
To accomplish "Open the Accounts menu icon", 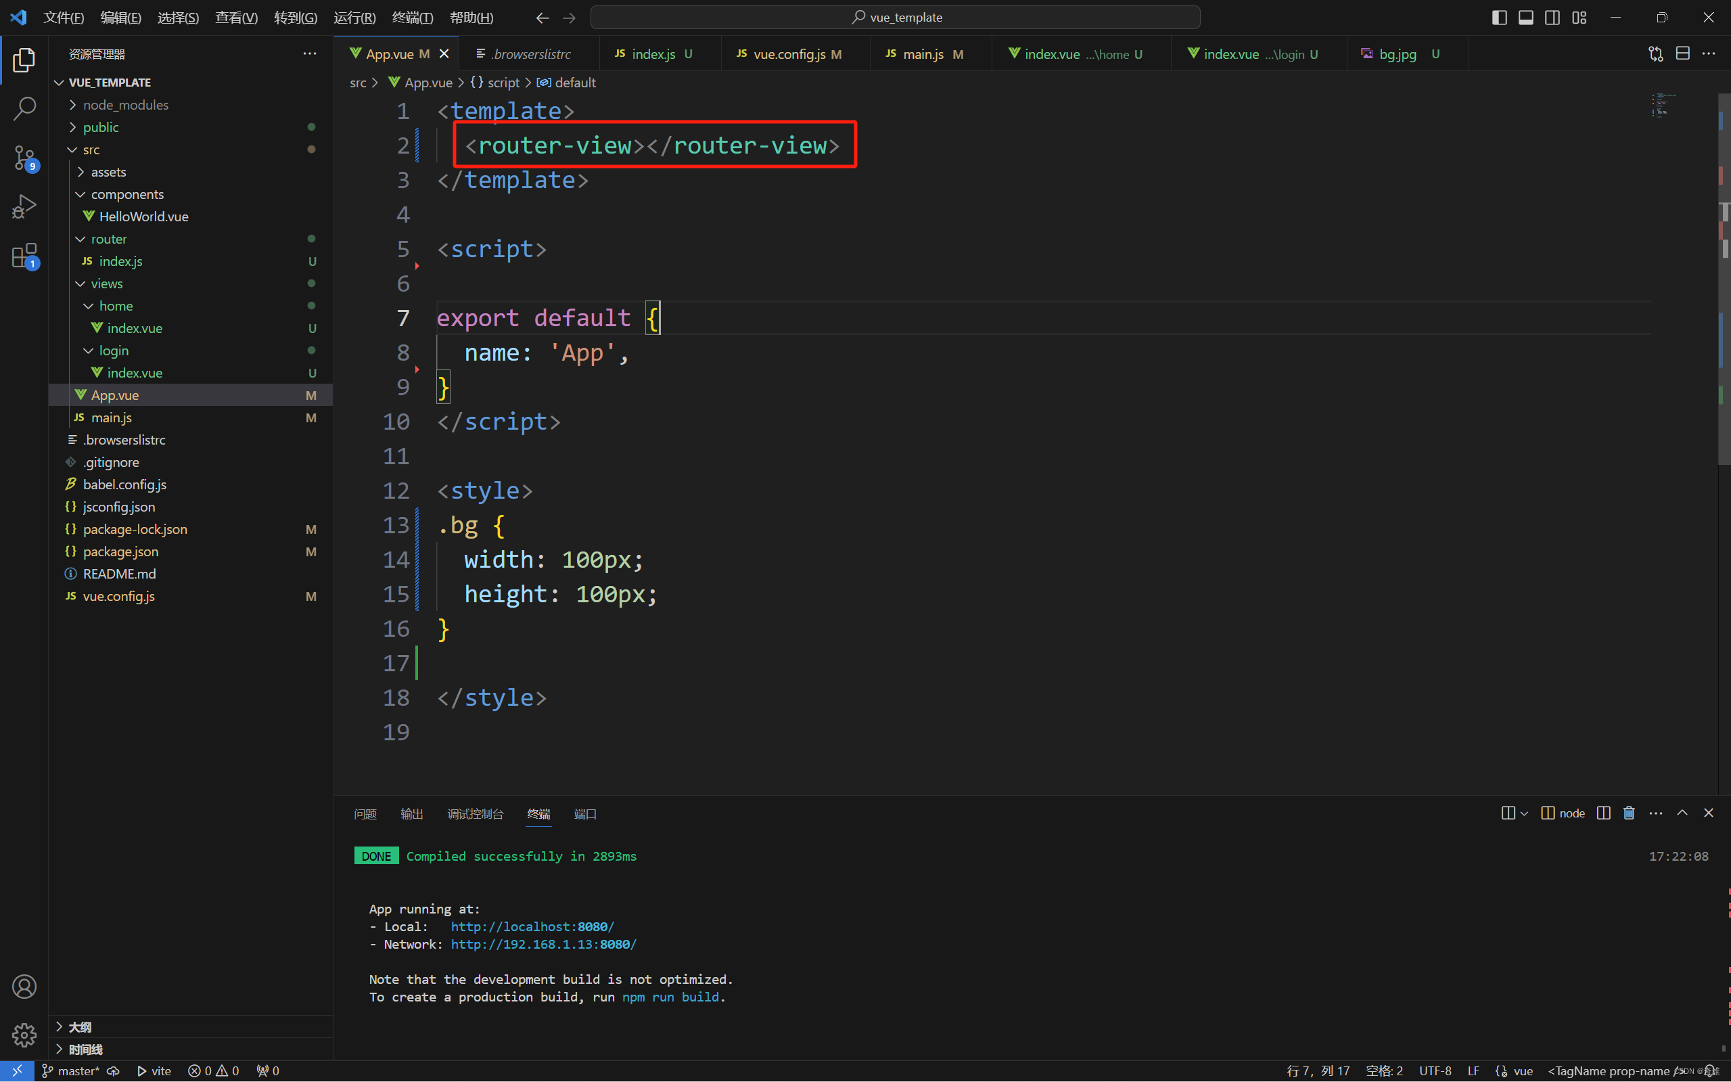I will click(24, 987).
